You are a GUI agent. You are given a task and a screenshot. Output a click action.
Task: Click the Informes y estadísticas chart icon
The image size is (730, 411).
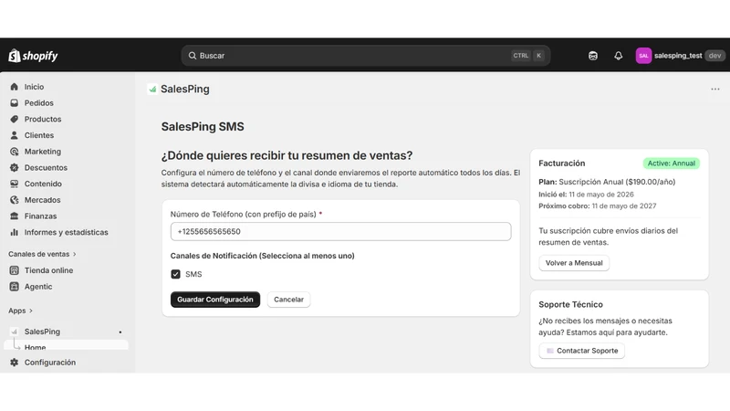(15, 232)
